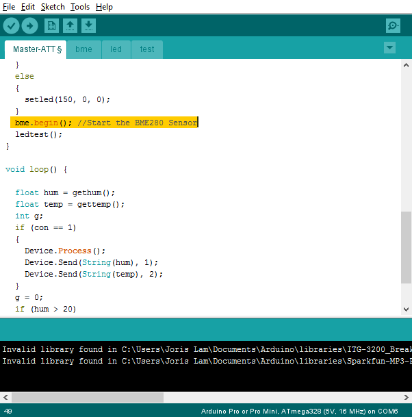Click the if (con == 1) line

point(45,228)
